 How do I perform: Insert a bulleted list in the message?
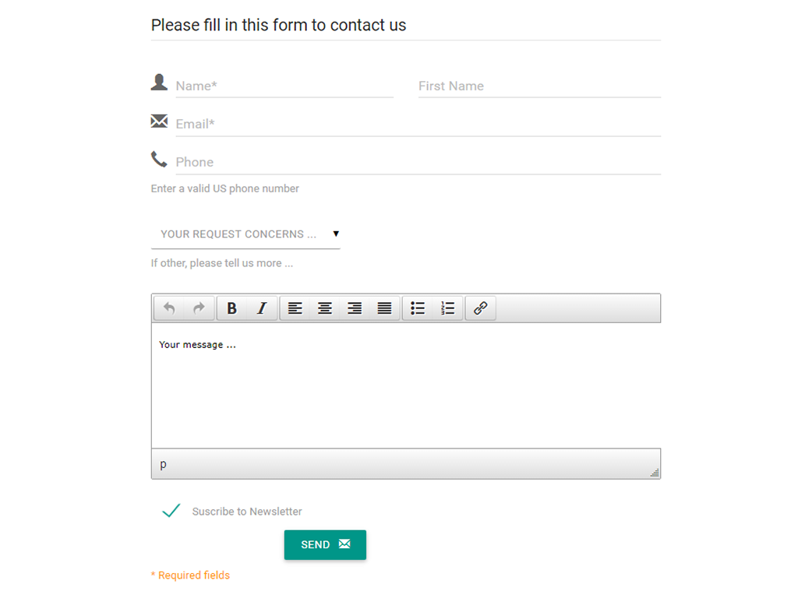coord(418,308)
